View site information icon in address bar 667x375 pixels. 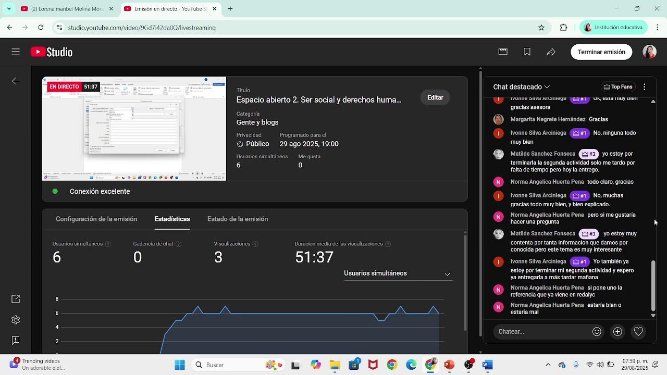pyautogui.click(x=59, y=28)
